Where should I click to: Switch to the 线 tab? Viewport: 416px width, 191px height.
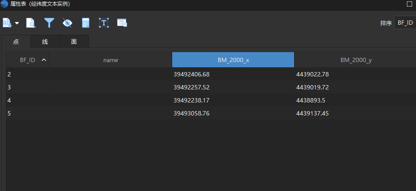point(45,41)
